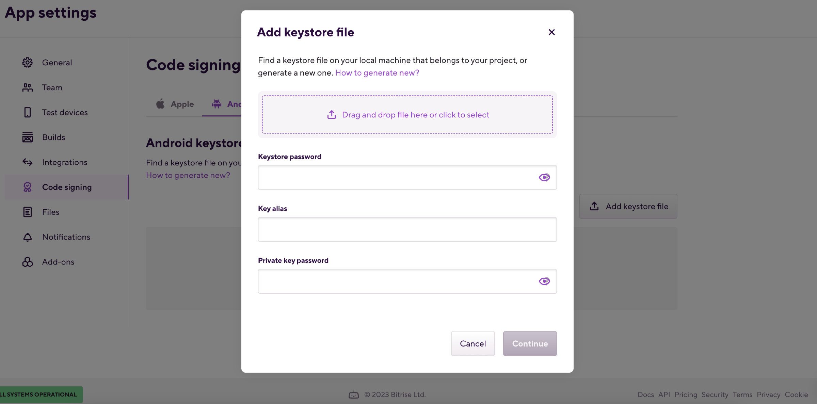This screenshot has width=817, height=404.
Task: Reveal the Keystore password
Action: 544,177
